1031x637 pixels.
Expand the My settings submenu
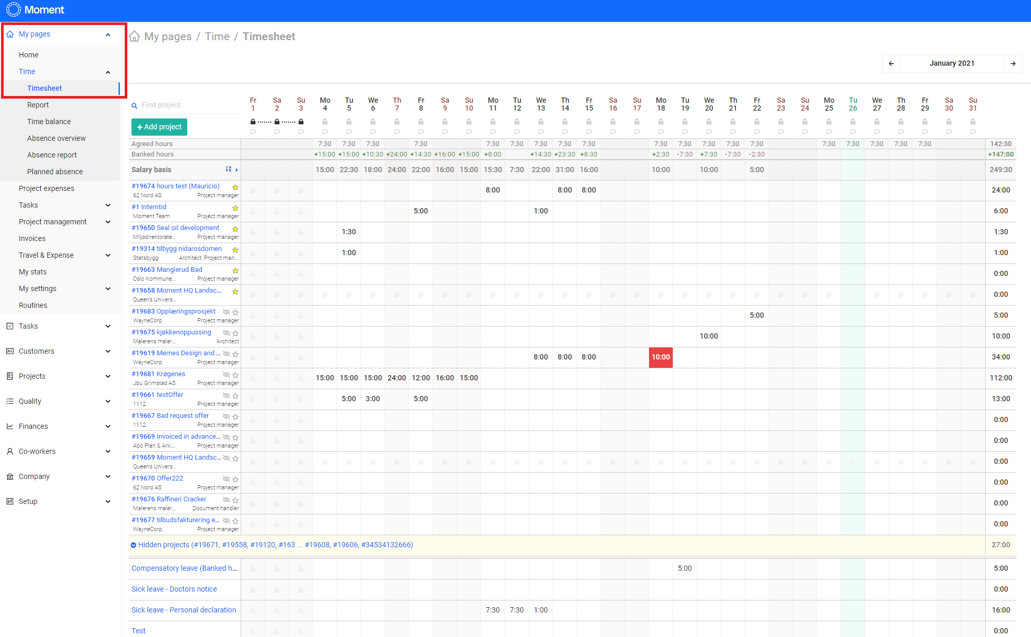click(108, 289)
